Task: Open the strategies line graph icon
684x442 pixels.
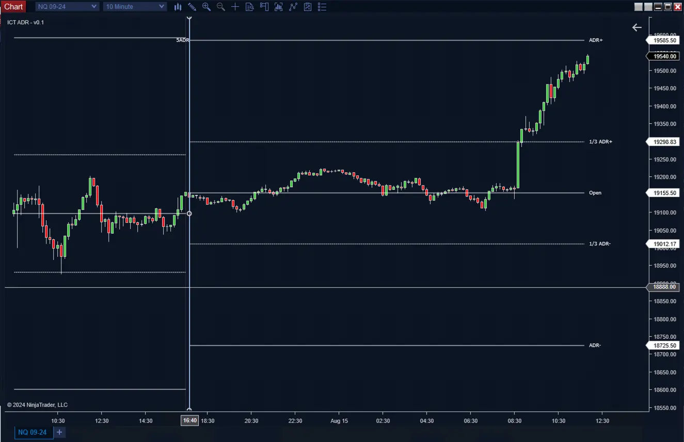Action: pyautogui.click(x=293, y=7)
